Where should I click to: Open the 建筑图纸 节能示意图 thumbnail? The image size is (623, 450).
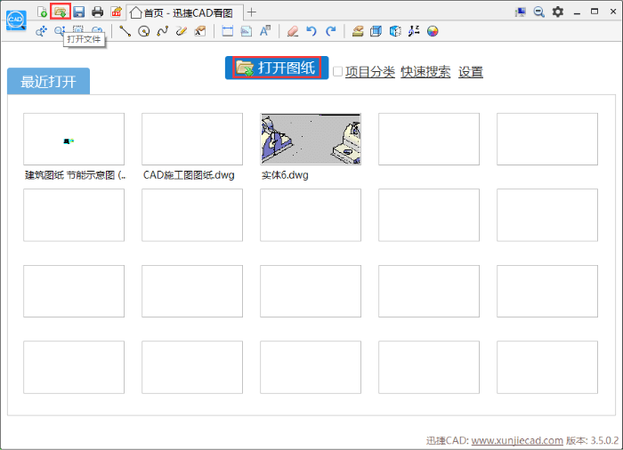(x=74, y=139)
